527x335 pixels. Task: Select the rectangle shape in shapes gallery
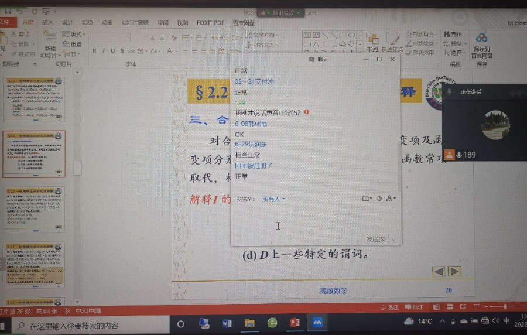tap(343, 35)
